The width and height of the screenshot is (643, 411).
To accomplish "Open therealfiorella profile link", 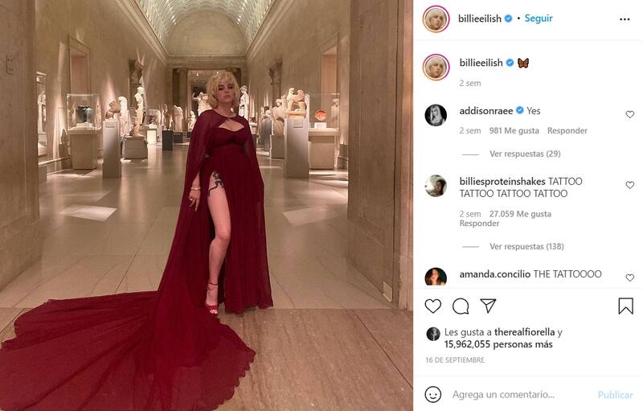I will [525, 332].
